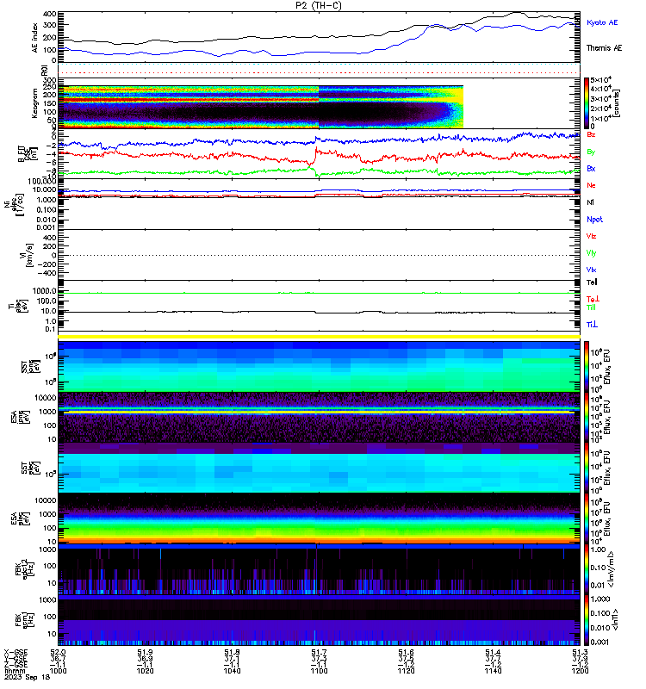
Task: Click the 51.6 X-GSE position value
Action: coord(406,653)
